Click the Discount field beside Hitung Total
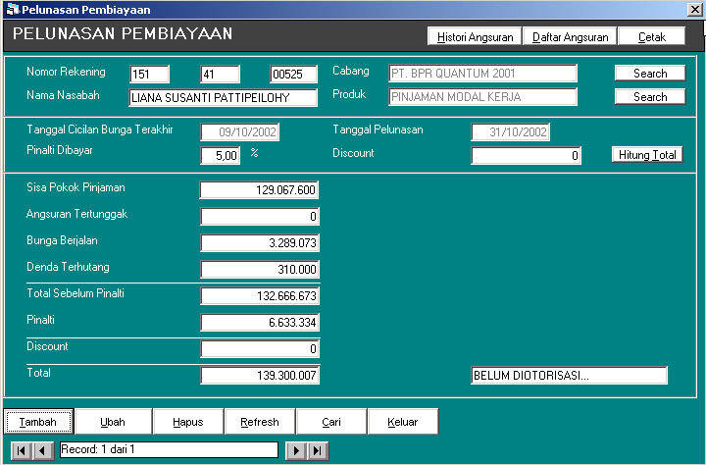This screenshot has height=465, width=706. 526,155
